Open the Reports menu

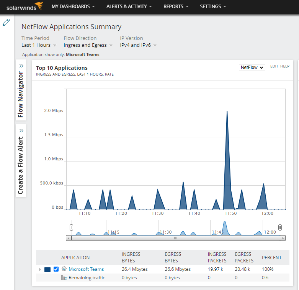pos(176,7)
